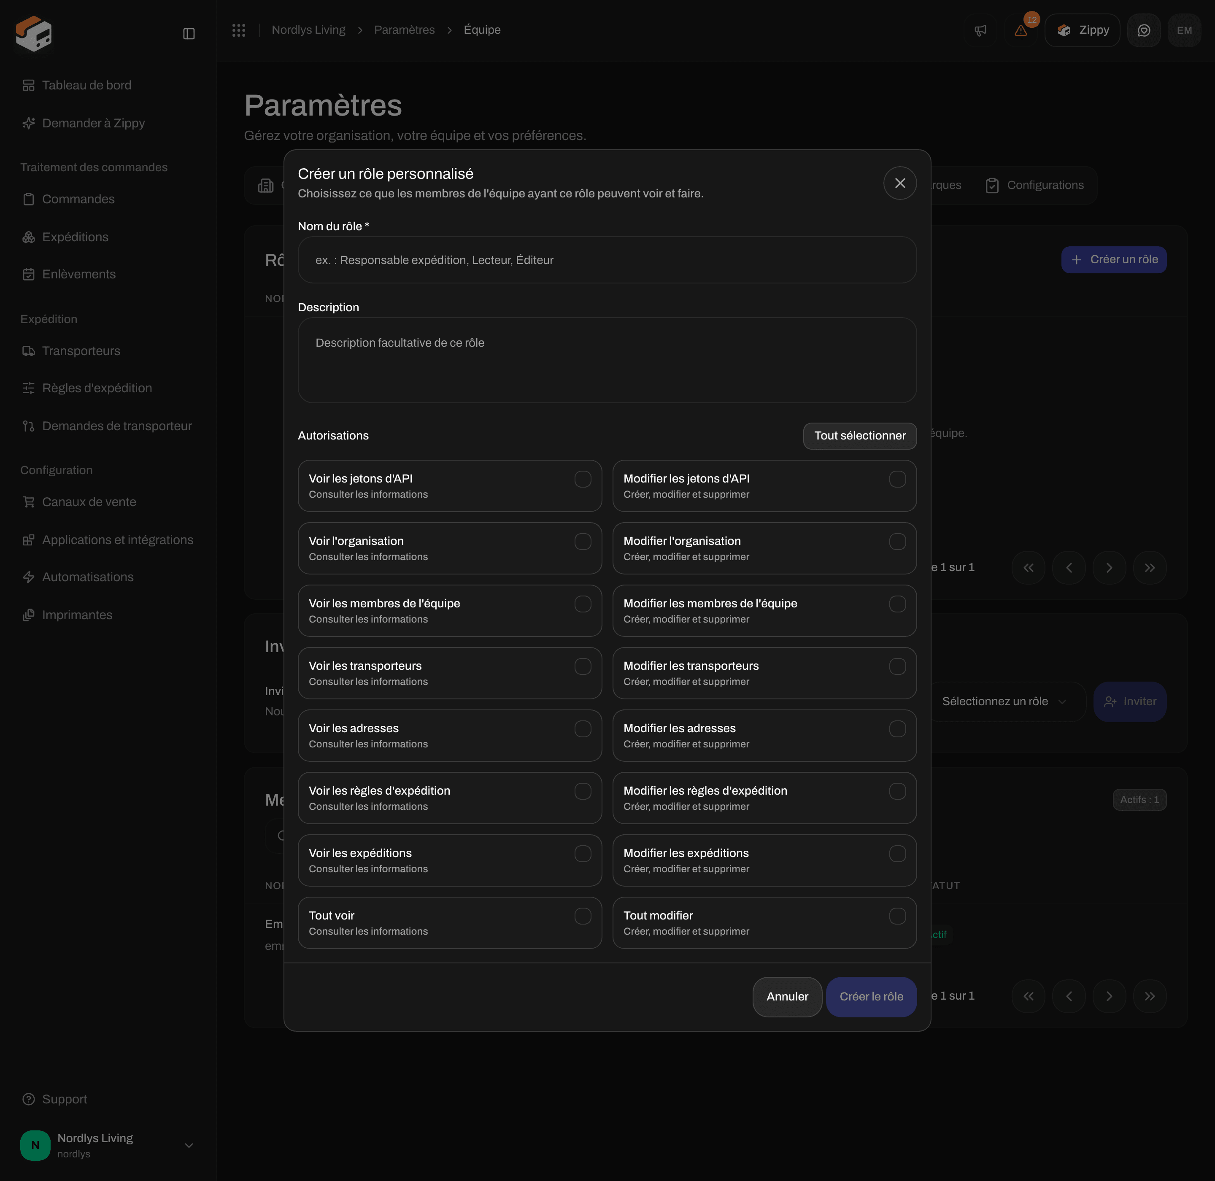
Task: Enable Modifier les jetons d'API
Action: pos(897,479)
